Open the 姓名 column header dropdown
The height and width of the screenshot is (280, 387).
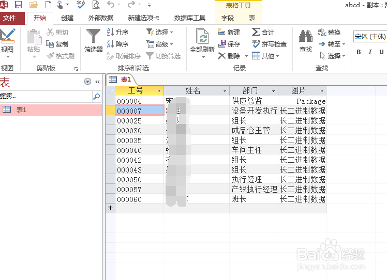225,91
